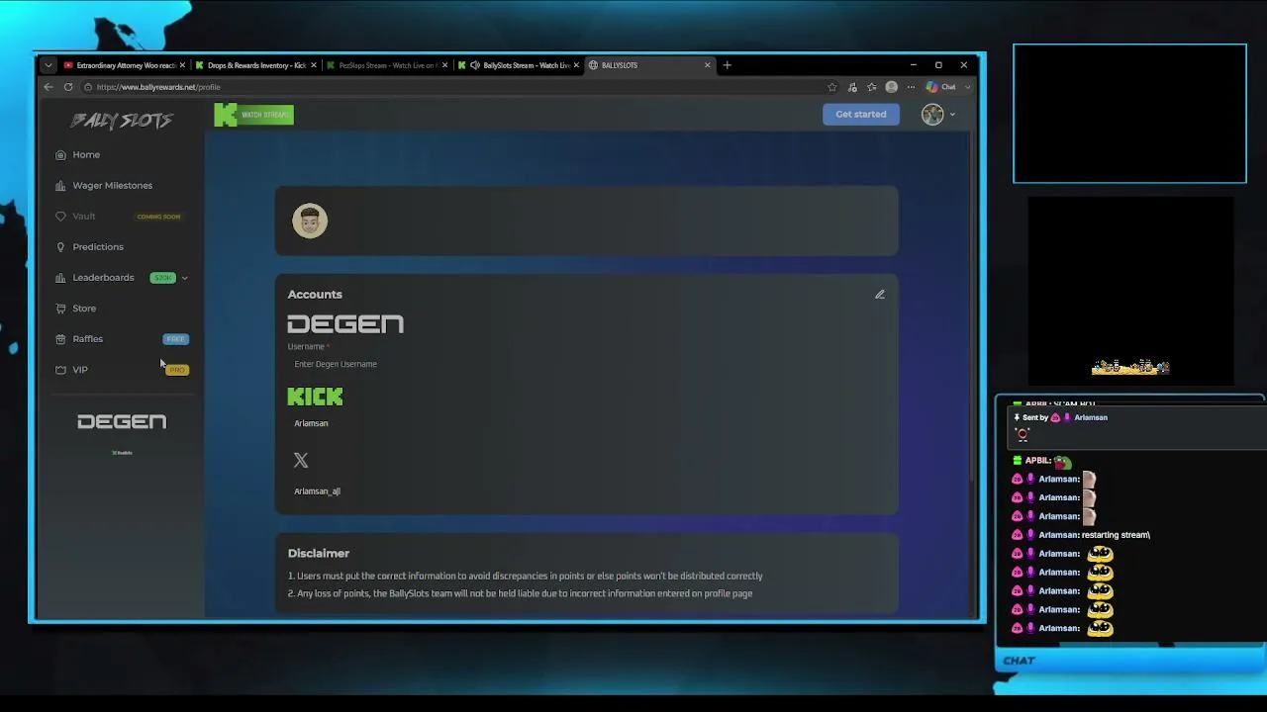Open the browser three-dots settings menu
1267x712 pixels.
911,87
